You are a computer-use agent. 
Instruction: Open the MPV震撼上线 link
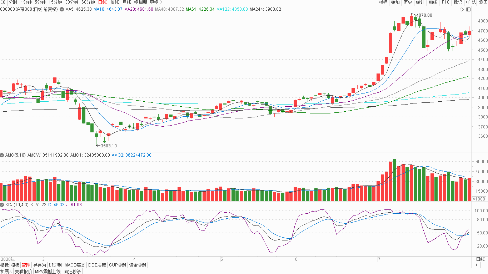(x=48, y=272)
